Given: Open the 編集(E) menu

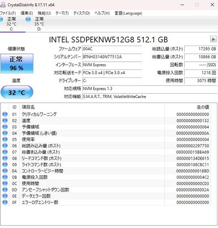Looking at the screenshot, I should click(x=27, y=13).
